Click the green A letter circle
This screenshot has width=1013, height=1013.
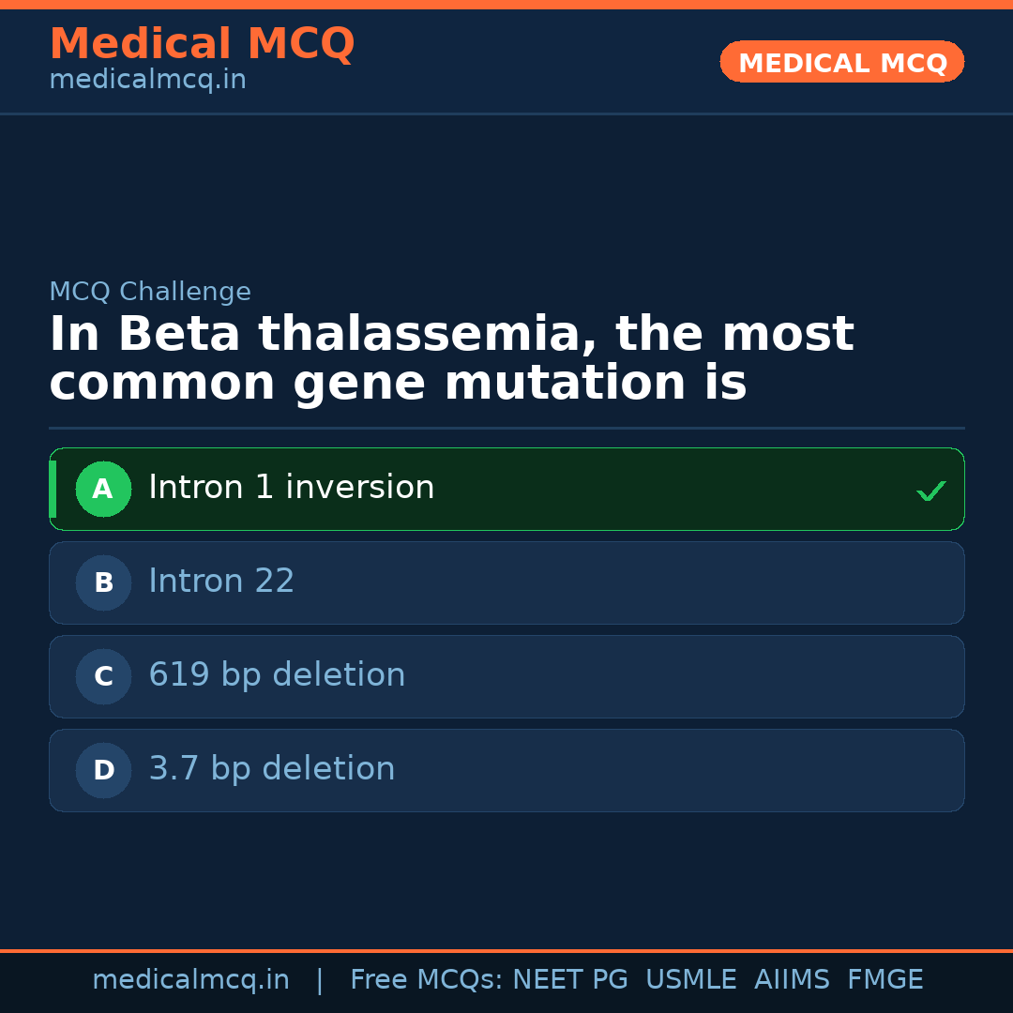[103, 489]
